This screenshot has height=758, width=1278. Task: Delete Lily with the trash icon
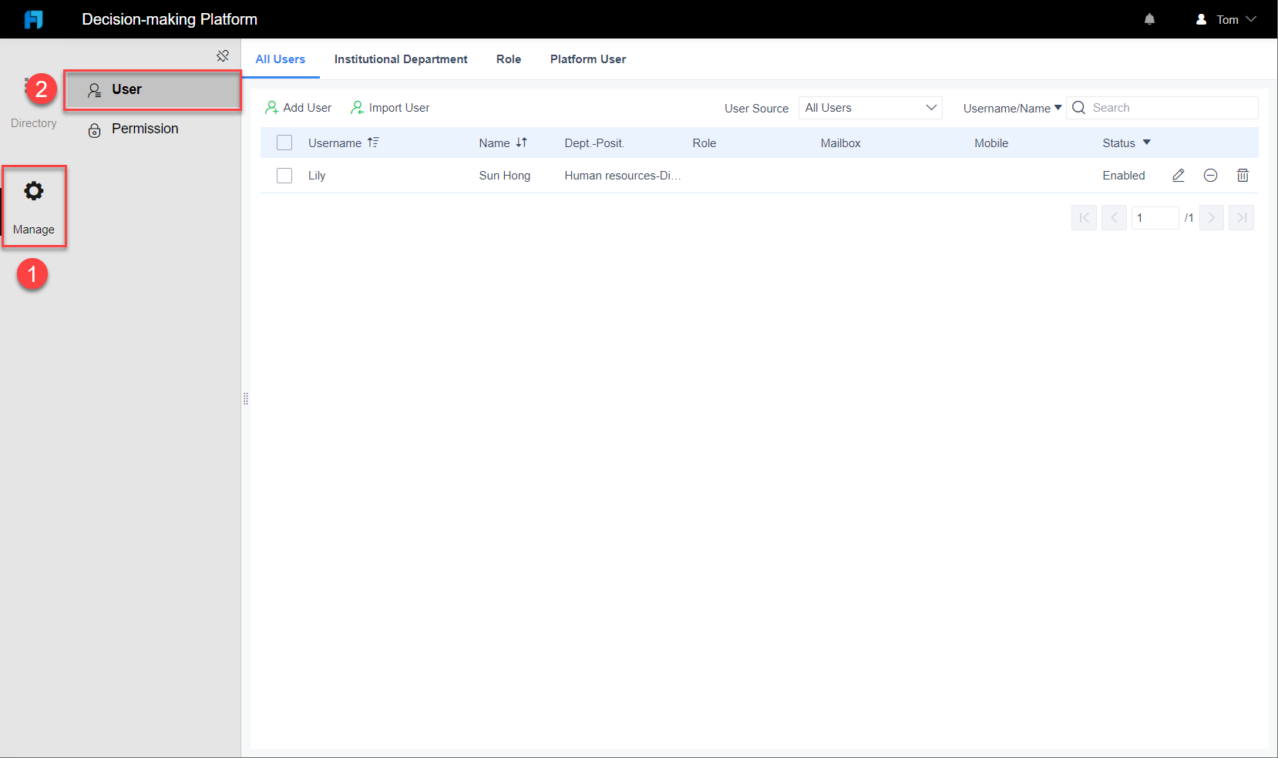[x=1243, y=175]
